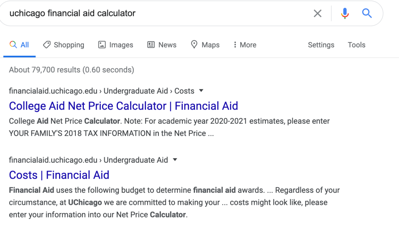
Task: Click inside the search query text field
Action: tap(158, 13)
